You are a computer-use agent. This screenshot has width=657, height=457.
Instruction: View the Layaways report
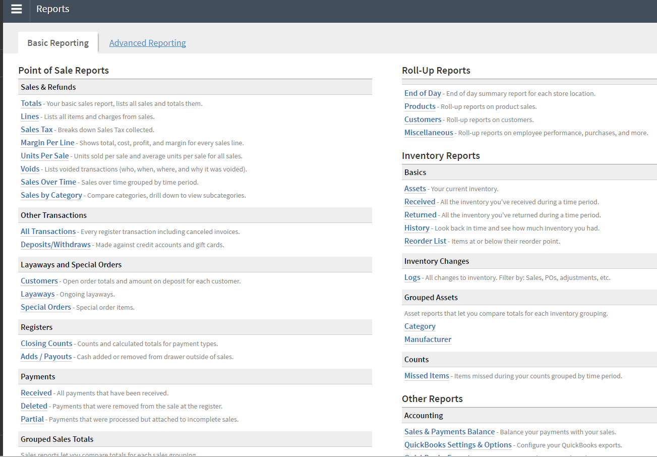pyautogui.click(x=38, y=294)
